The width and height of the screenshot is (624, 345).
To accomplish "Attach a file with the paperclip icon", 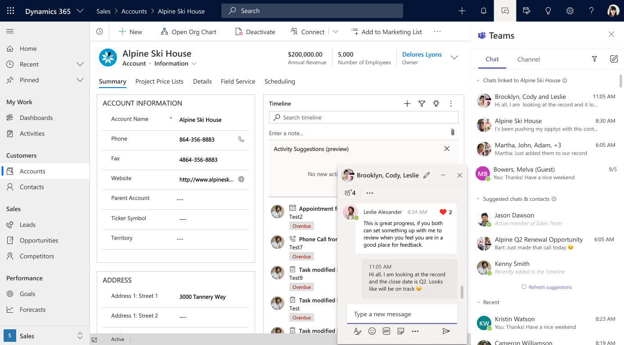I will click(453, 133).
